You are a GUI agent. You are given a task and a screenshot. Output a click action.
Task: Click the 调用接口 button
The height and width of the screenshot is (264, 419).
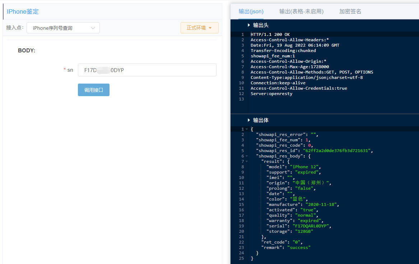point(93,90)
